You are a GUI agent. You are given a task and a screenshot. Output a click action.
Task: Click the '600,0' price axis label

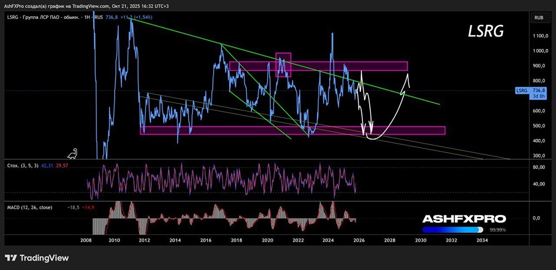(539, 111)
